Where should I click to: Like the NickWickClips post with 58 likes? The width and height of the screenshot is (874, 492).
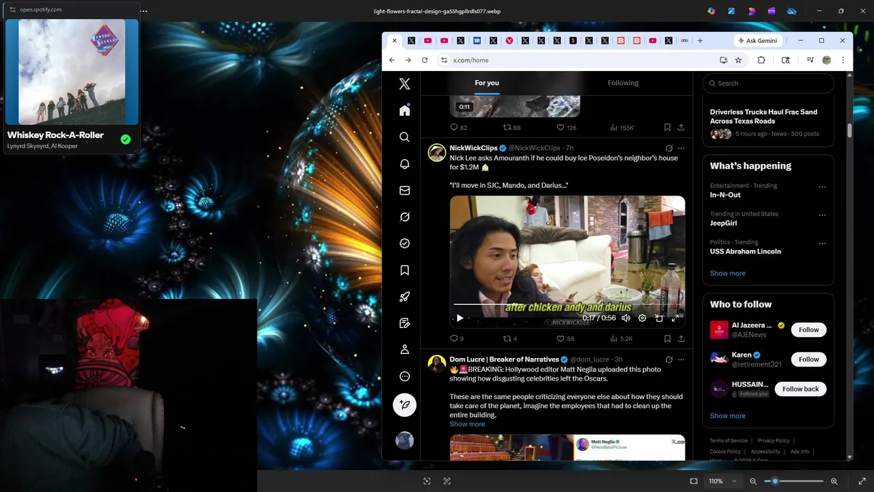click(x=565, y=338)
